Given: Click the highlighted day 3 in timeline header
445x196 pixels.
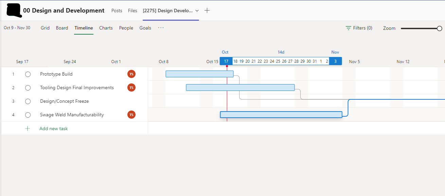Looking at the screenshot, I should point(335,61).
